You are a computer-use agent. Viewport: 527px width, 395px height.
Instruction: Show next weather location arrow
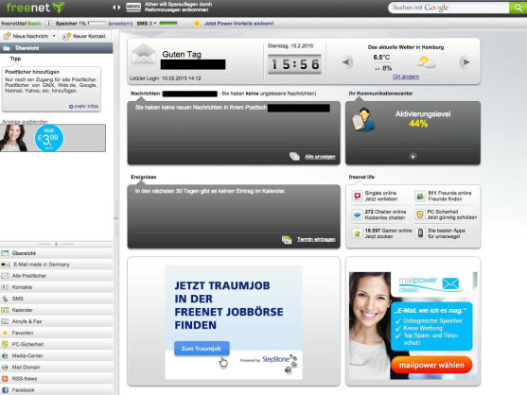pyautogui.click(x=466, y=62)
